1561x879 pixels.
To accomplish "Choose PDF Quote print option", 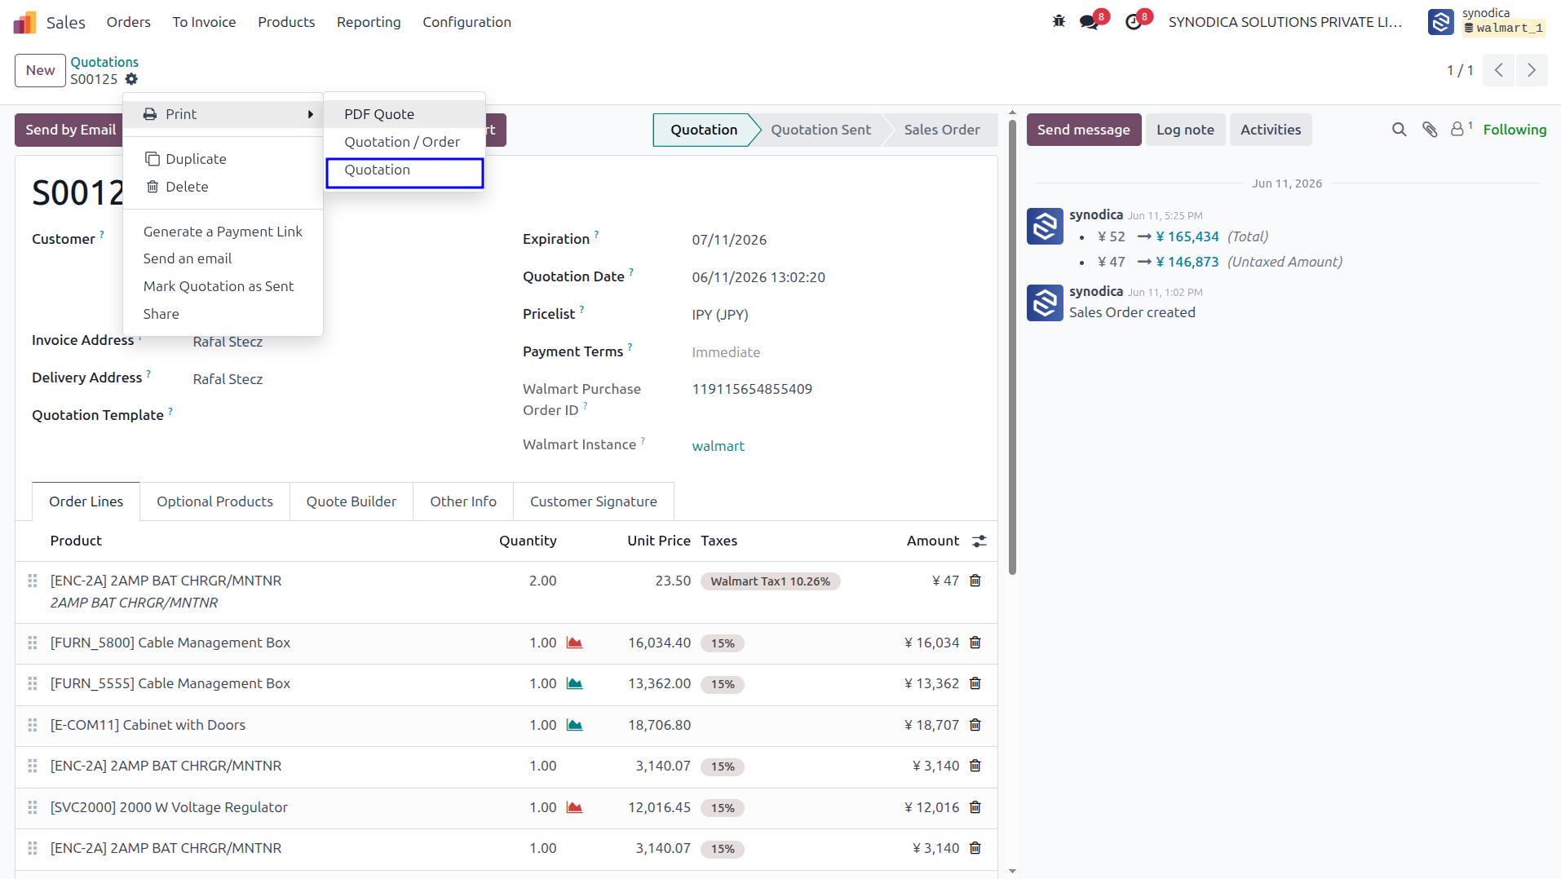I will click(x=405, y=114).
